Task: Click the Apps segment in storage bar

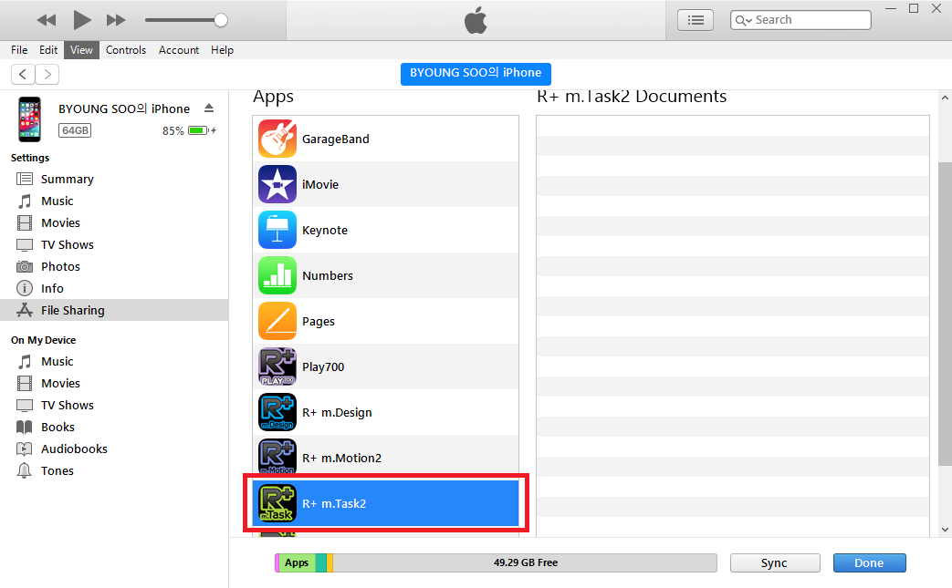Action: (x=297, y=562)
